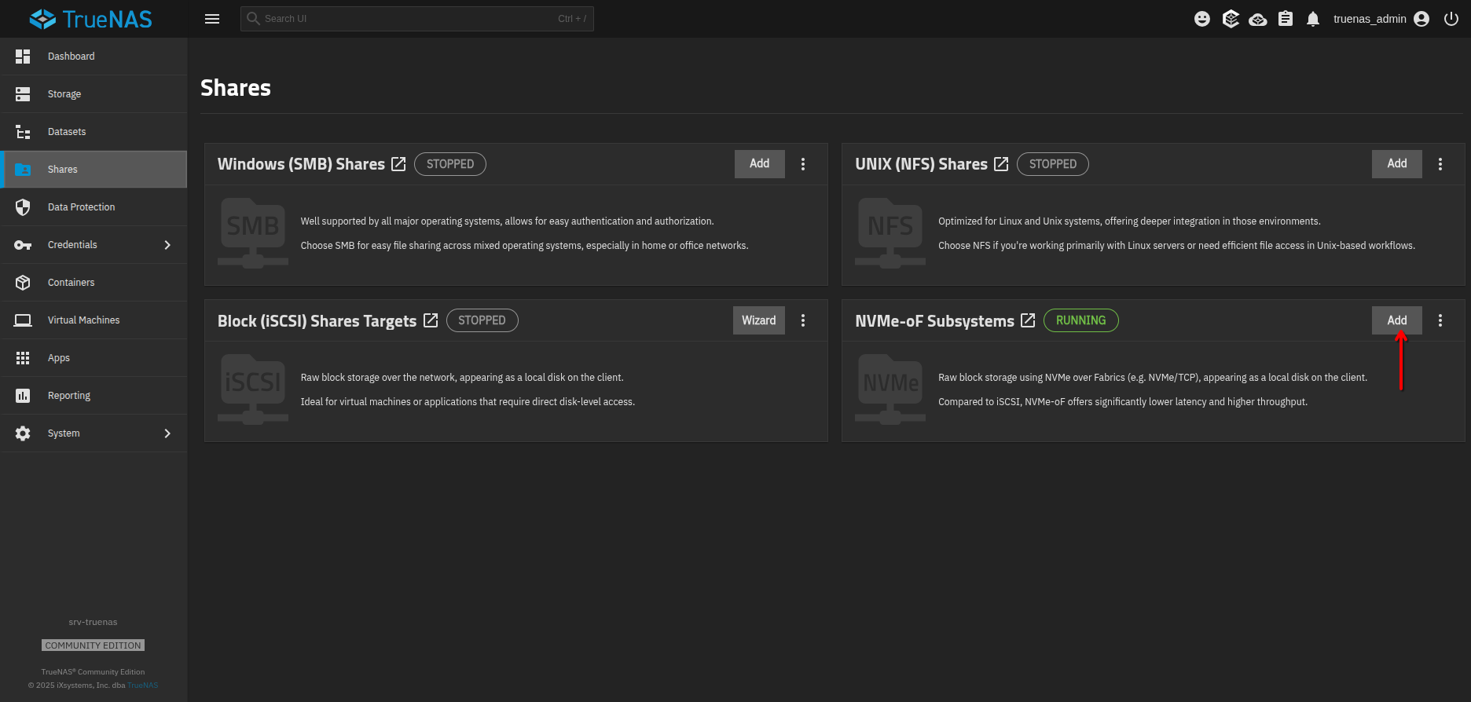
Task: Click the Search UI field
Action: (416, 19)
